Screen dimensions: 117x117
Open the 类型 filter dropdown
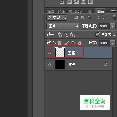57,18
